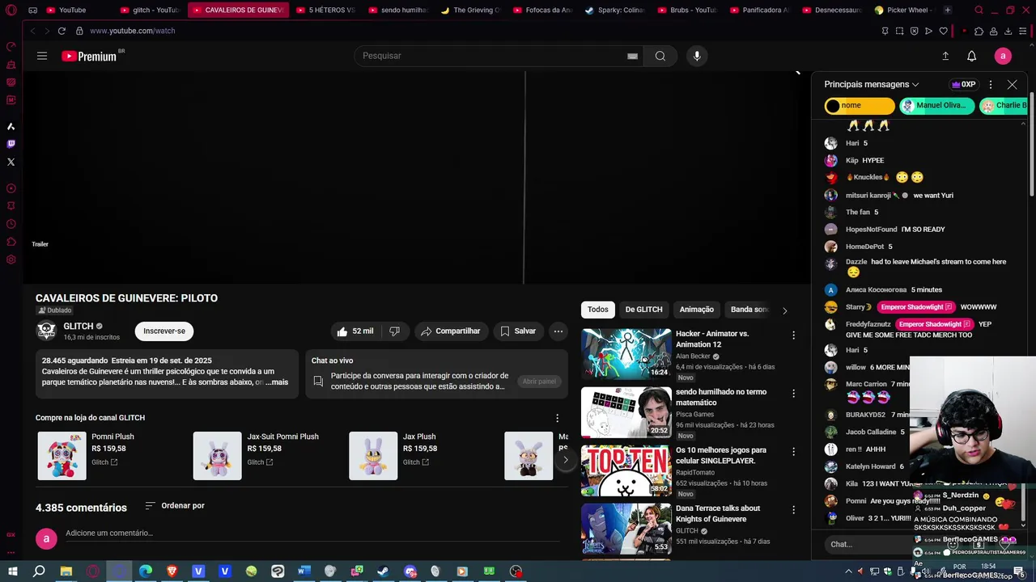Open Windows taskbar search
The width and height of the screenshot is (1036, 582).
[39, 571]
